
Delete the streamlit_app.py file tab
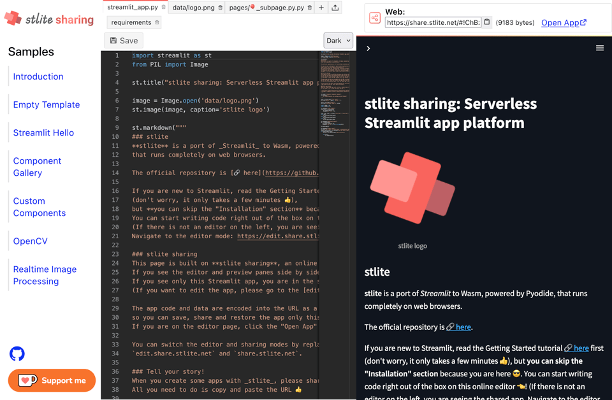[x=163, y=8]
